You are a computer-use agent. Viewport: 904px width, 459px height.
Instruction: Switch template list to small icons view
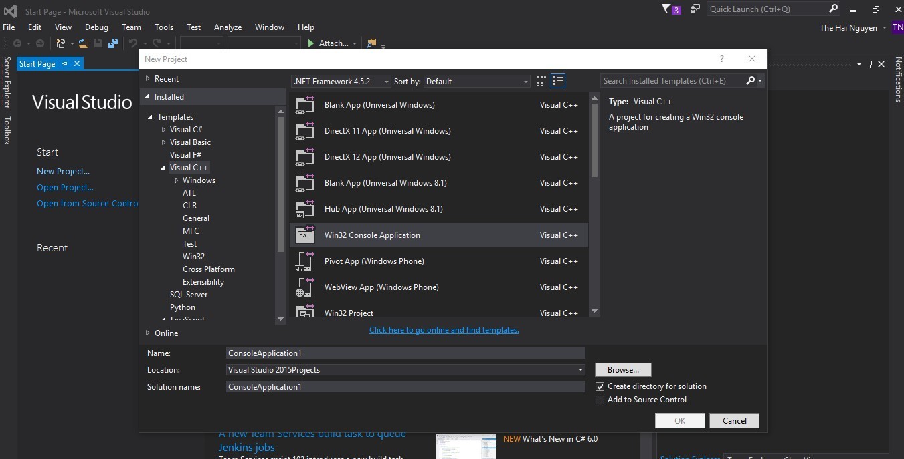[541, 81]
